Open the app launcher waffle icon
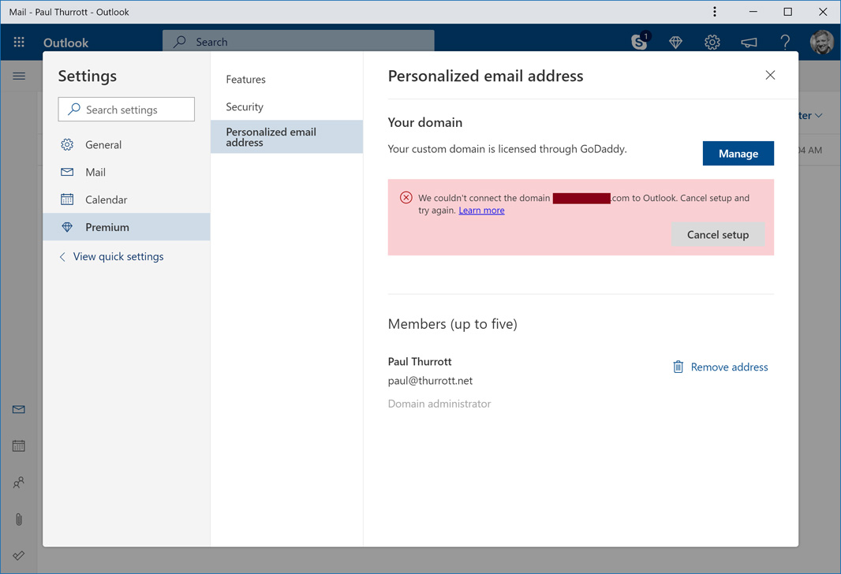 [x=19, y=43]
